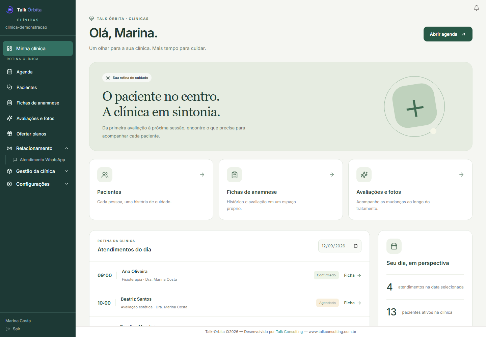Open the notifications bell
Viewport: 486px width, 337px height.
pos(476,8)
